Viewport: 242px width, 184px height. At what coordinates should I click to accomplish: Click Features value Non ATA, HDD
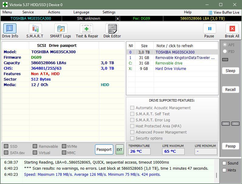(x=45, y=74)
